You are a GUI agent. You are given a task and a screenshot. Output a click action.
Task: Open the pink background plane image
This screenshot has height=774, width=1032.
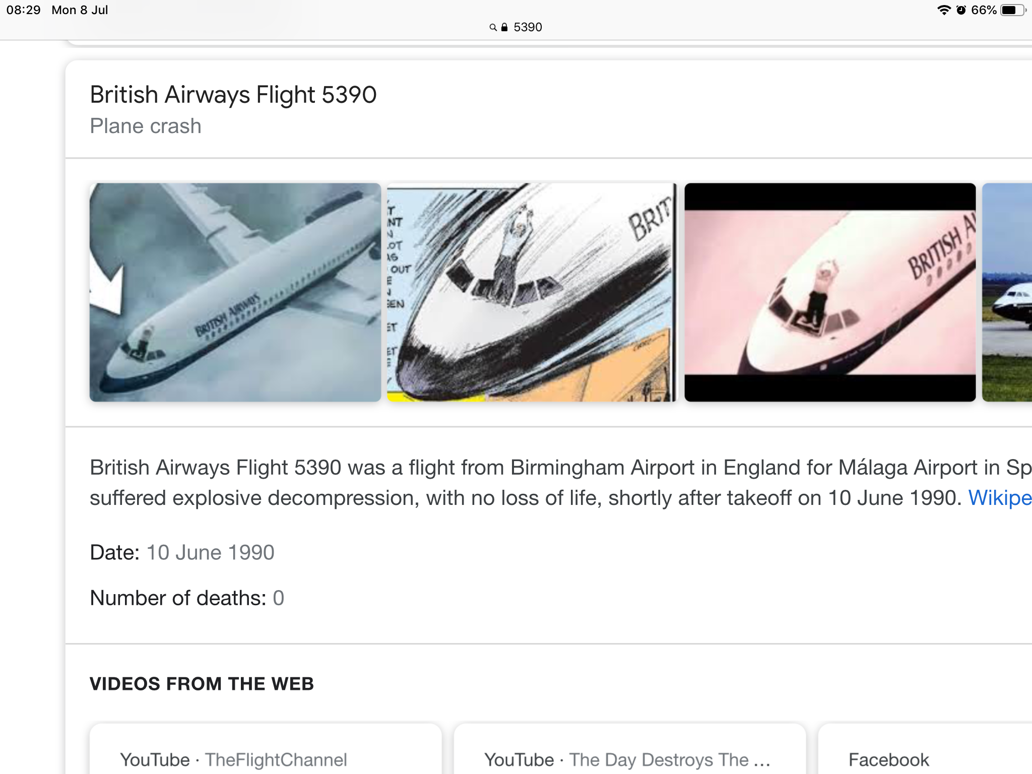(x=830, y=292)
